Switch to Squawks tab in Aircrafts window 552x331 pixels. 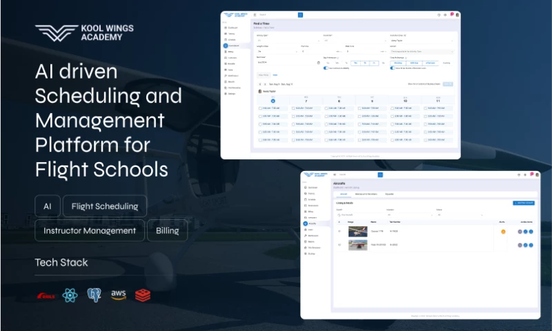click(x=389, y=194)
